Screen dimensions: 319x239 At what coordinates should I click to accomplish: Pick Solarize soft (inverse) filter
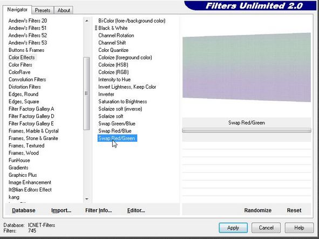[120, 109]
